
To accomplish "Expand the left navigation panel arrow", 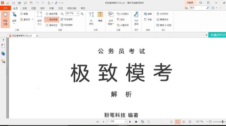I will (3, 40).
